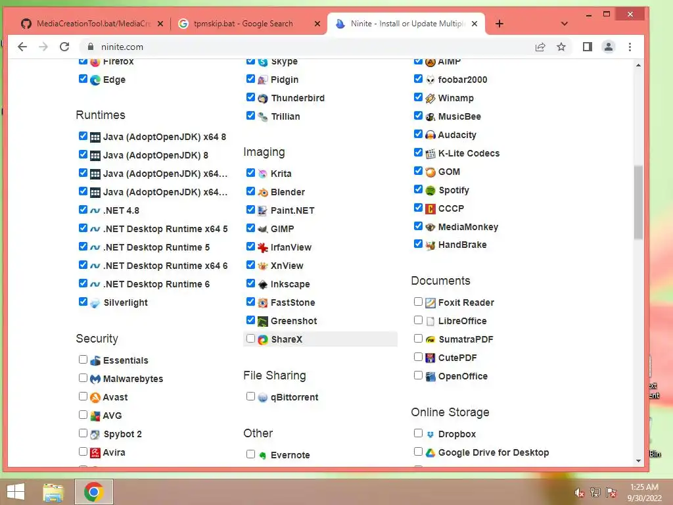Click the foobar2000 app icon
This screenshot has height=505, width=673.
(430, 80)
